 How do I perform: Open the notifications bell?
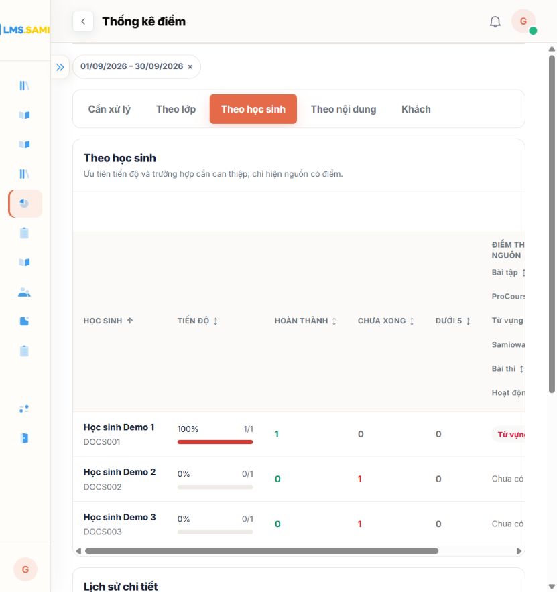(x=495, y=22)
